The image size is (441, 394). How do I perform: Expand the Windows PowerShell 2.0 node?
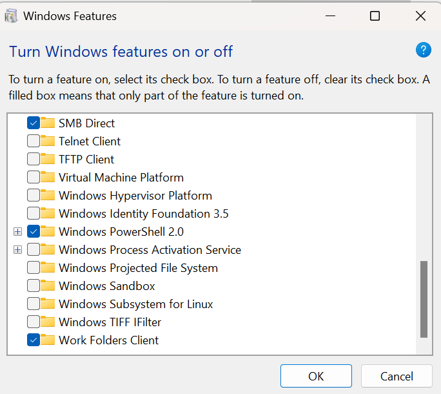point(17,232)
